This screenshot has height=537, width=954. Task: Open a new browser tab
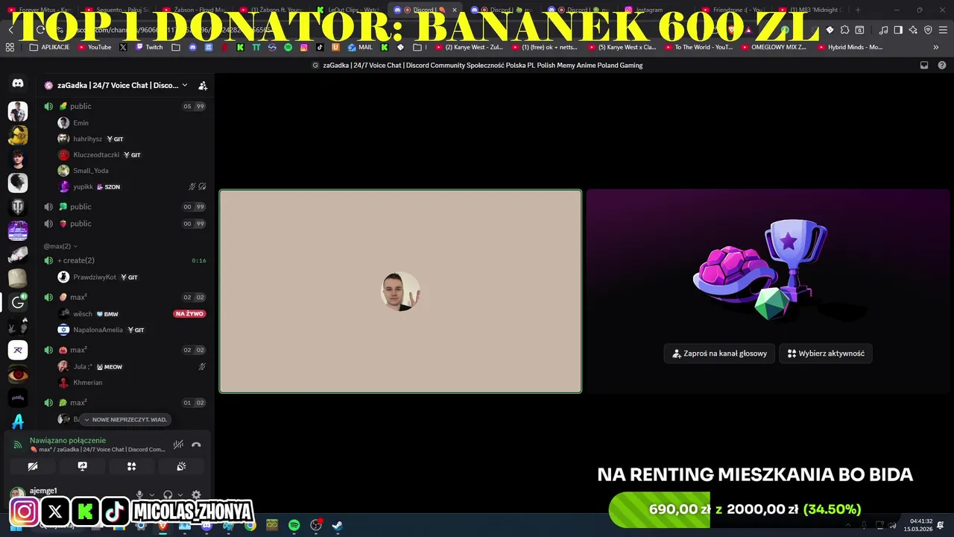point(858,10)
